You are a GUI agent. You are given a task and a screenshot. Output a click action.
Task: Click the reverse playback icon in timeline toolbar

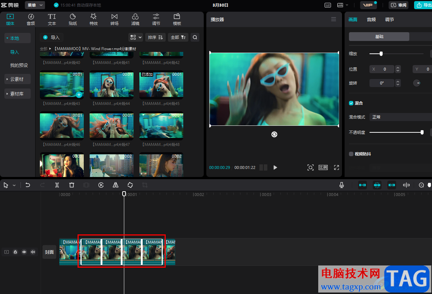(101, 185)
